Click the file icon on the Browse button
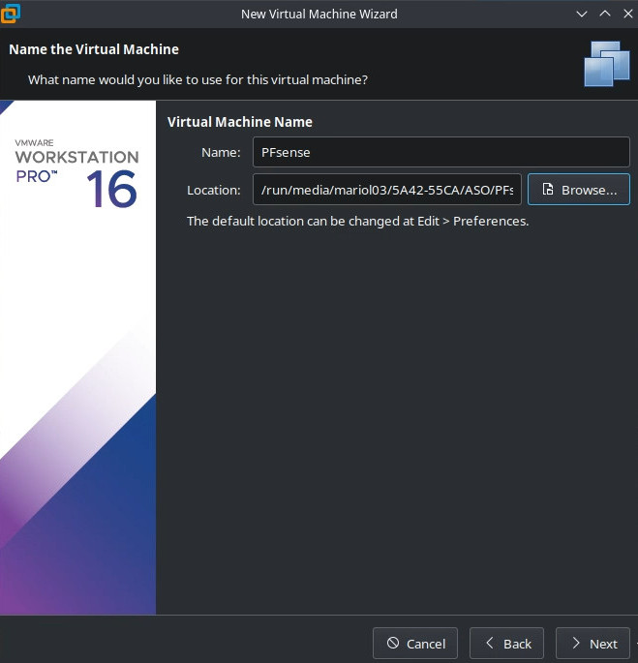Screen dimensions: 638x663 tap(548, 190)
